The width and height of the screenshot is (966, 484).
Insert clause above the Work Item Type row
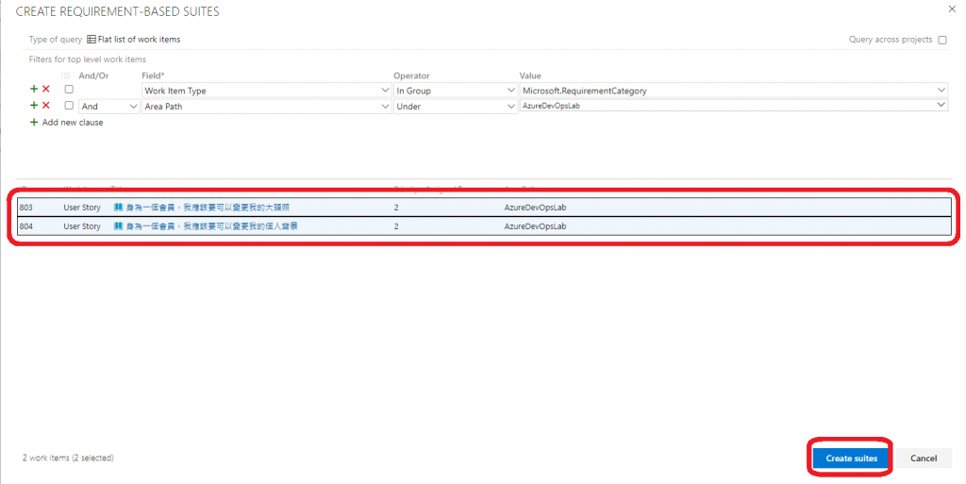pyautogui.click(x=34, y=90)
